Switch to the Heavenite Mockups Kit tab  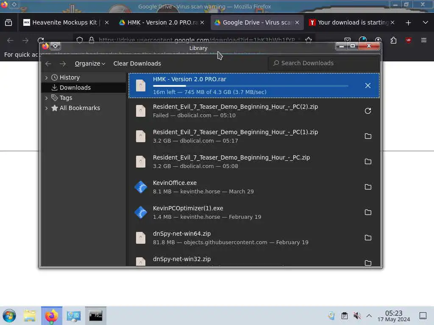point(64,23)
